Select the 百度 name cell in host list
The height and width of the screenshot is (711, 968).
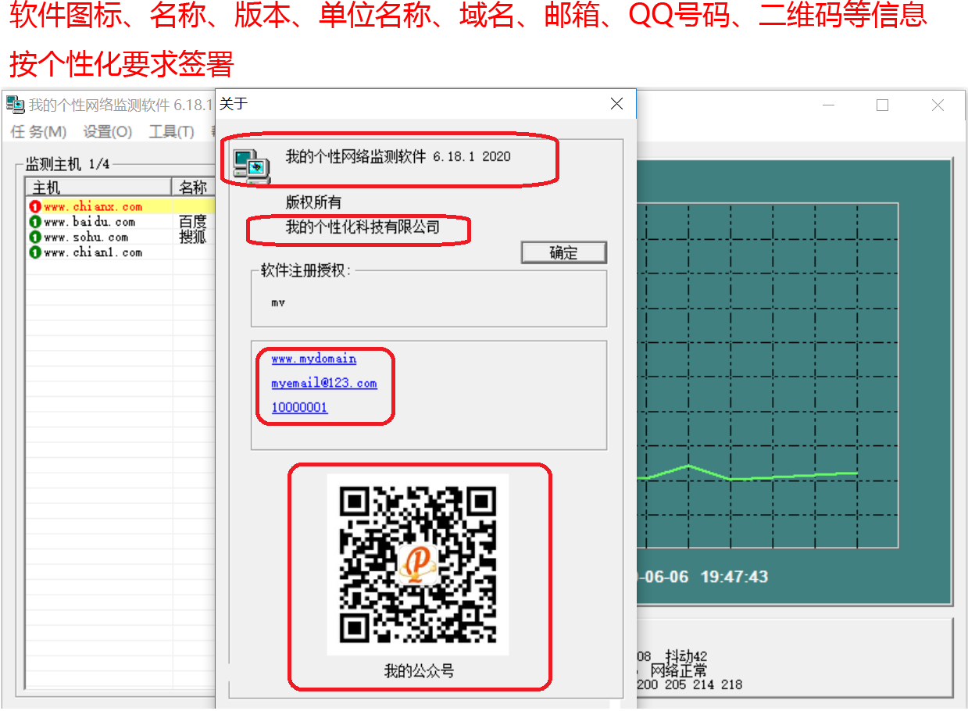click(192, 223)
